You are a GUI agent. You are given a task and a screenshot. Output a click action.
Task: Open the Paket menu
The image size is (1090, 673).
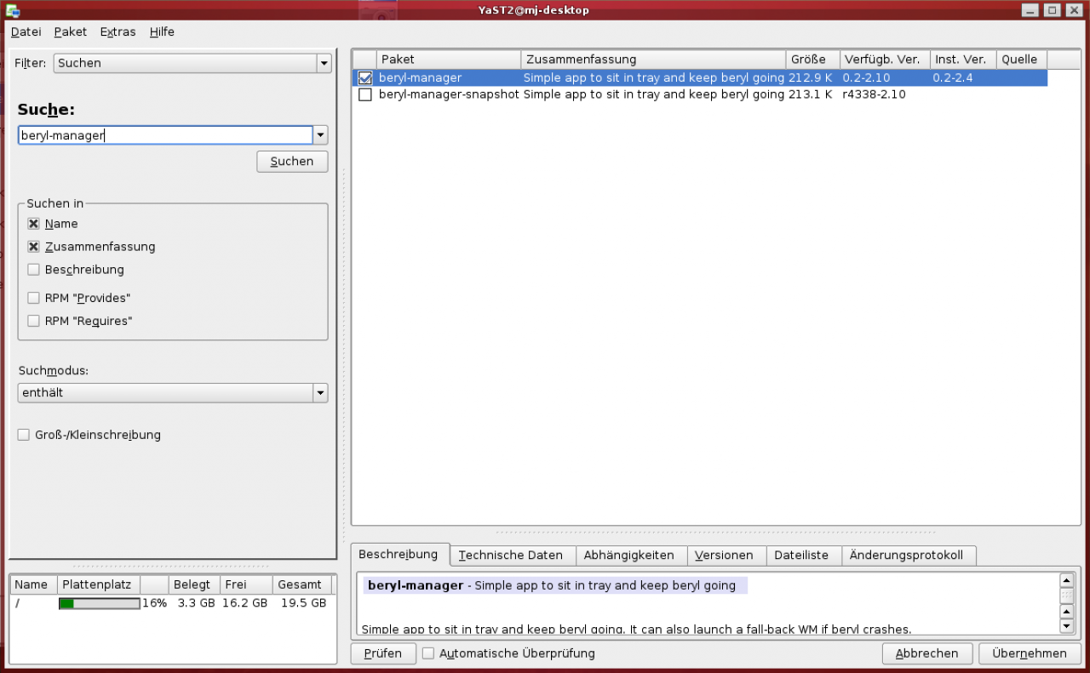tap(70, 31)
